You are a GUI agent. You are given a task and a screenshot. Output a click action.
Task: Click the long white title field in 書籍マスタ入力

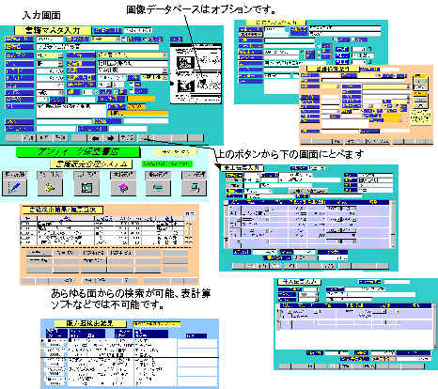(98, 47)
